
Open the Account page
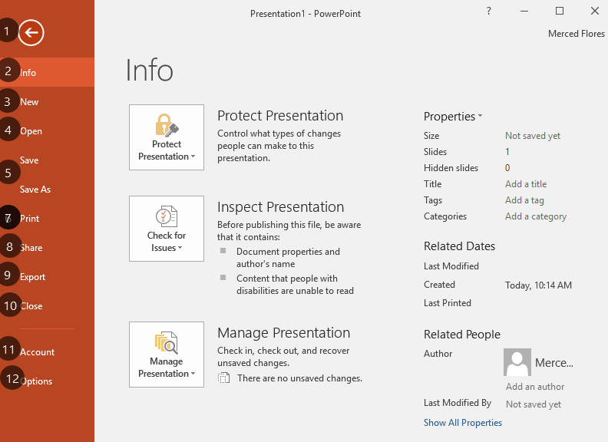(47, 352)
